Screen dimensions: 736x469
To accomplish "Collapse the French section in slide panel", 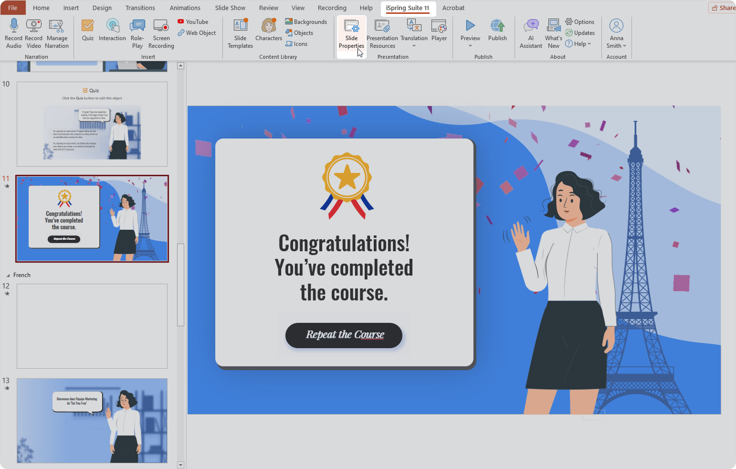I will point(8,276).
